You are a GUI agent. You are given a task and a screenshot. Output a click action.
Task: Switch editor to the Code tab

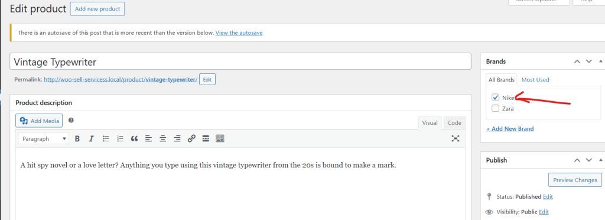[x=454, y=123]
